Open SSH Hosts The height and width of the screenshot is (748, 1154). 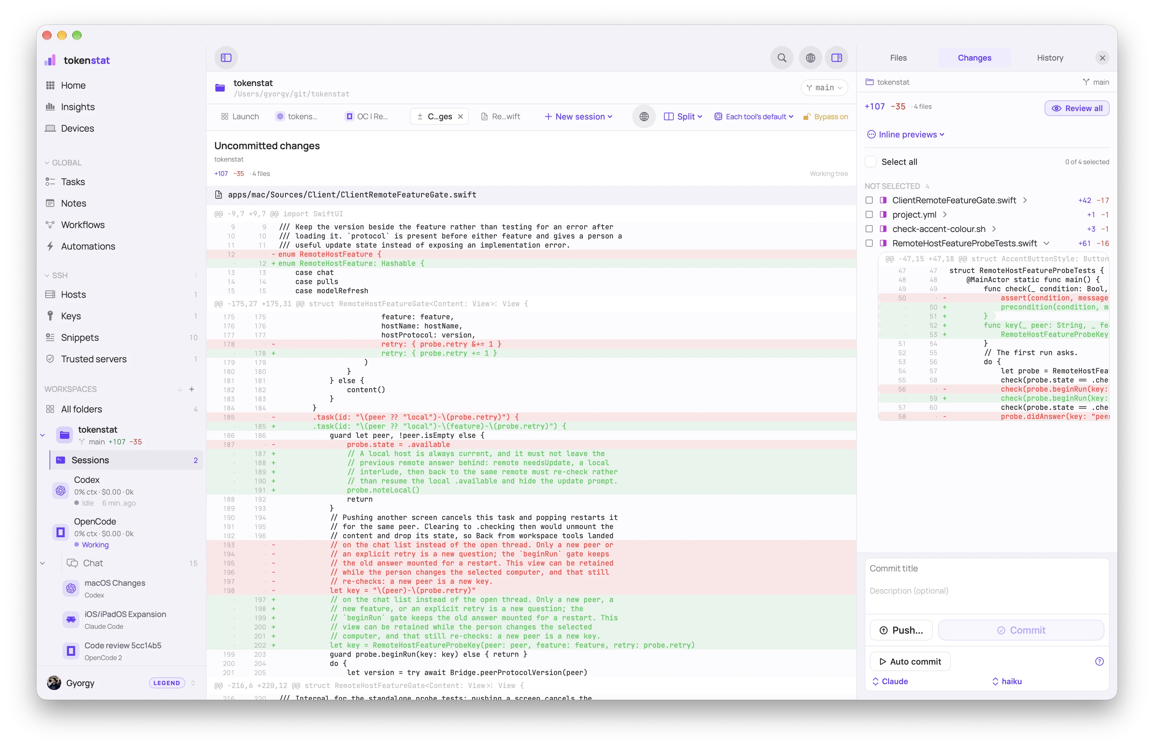[73, 294]
